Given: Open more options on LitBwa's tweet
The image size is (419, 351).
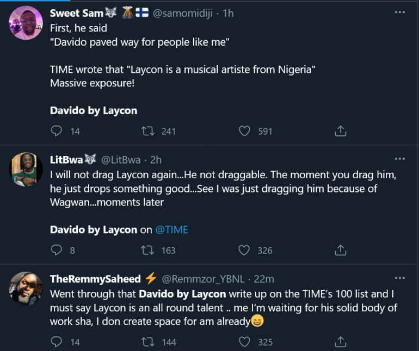Looking at the screenshot, I should [x=399, y=159].
